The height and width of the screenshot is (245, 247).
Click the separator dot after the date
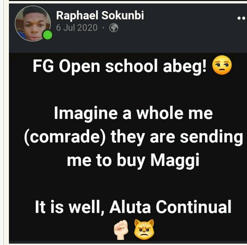pos(103,28)
